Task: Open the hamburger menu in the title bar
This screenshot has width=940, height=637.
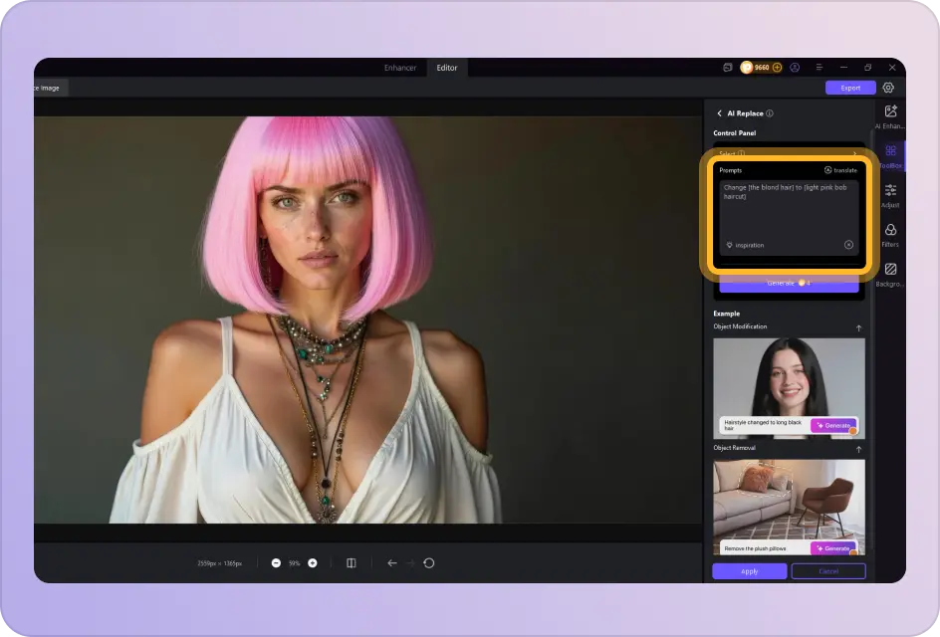Action: tap(819, 67)
